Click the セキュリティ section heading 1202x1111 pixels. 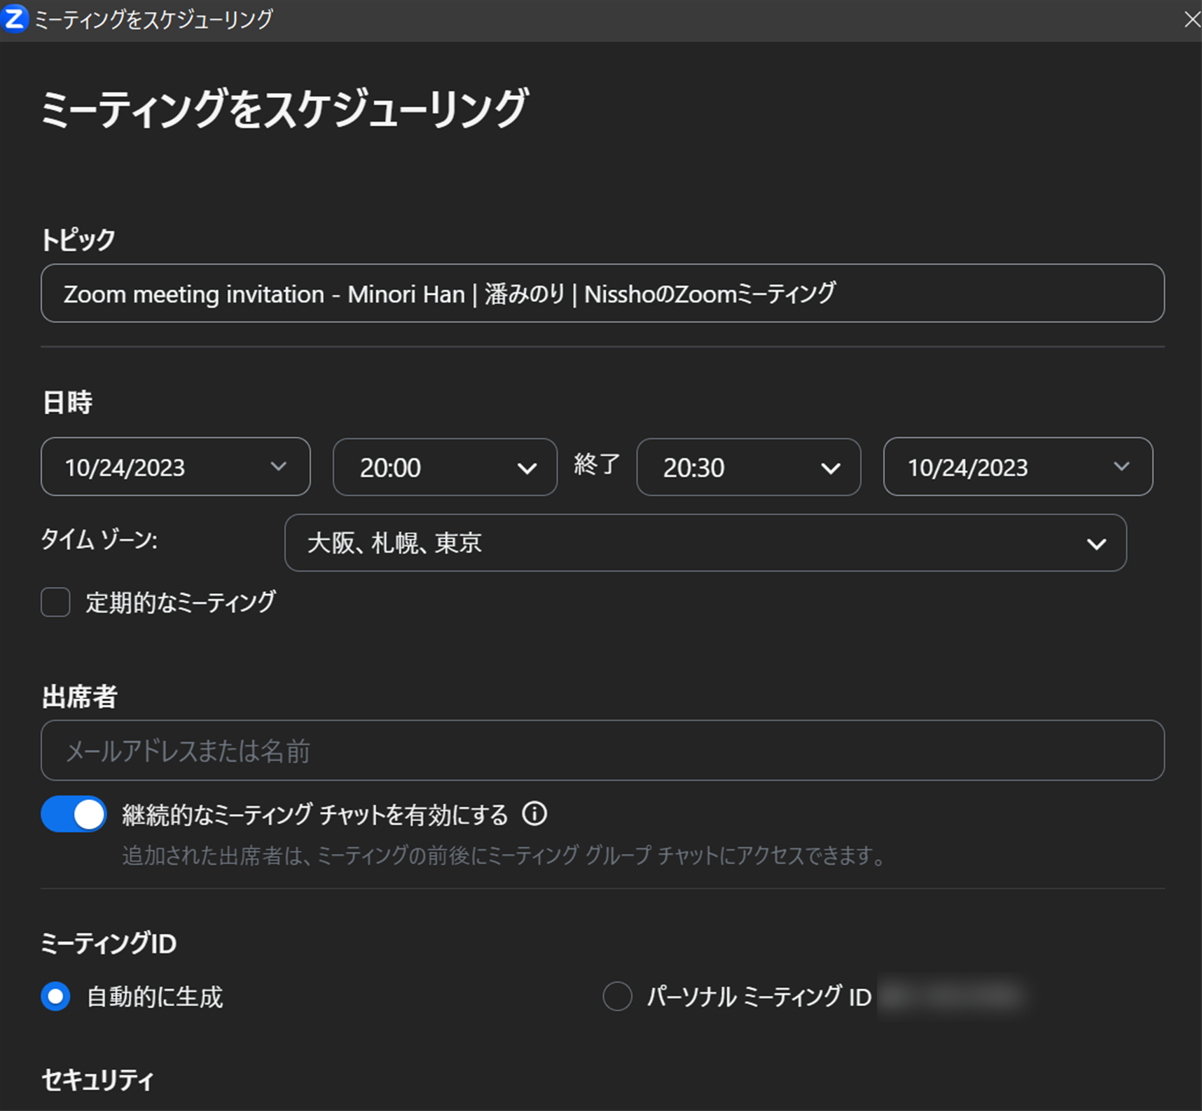97,1080
